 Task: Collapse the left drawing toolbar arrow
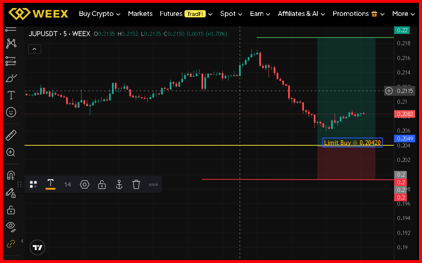pos(22,241)
